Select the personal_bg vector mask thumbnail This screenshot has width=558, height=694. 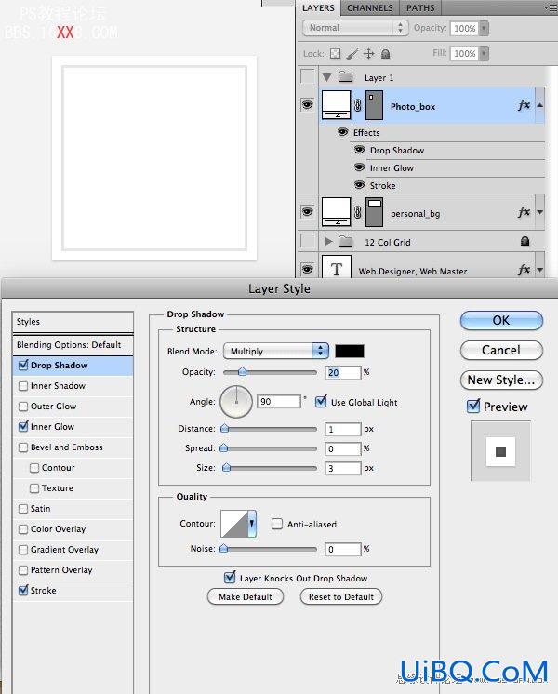[x=375, y=212]
